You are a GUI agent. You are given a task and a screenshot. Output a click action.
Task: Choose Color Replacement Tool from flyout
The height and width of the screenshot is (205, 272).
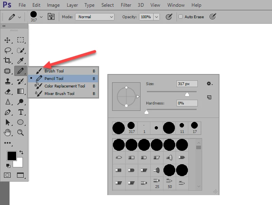(63, 86)
